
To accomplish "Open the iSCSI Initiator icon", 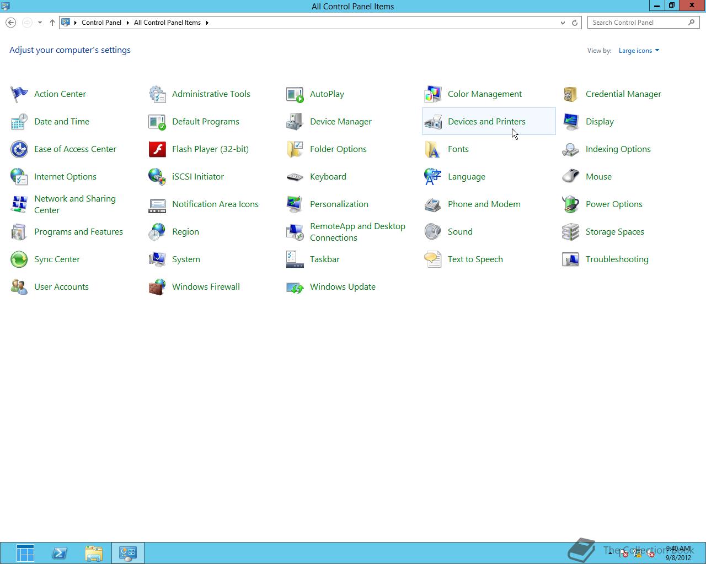I will click(x=157, y=177).
